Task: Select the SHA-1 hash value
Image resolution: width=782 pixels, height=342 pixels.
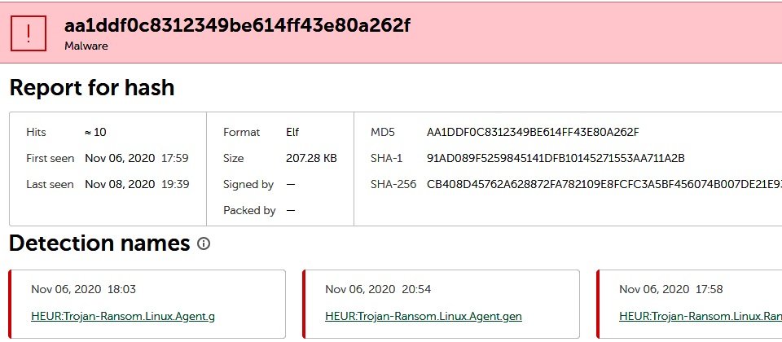Action: [x=556, y=159]
